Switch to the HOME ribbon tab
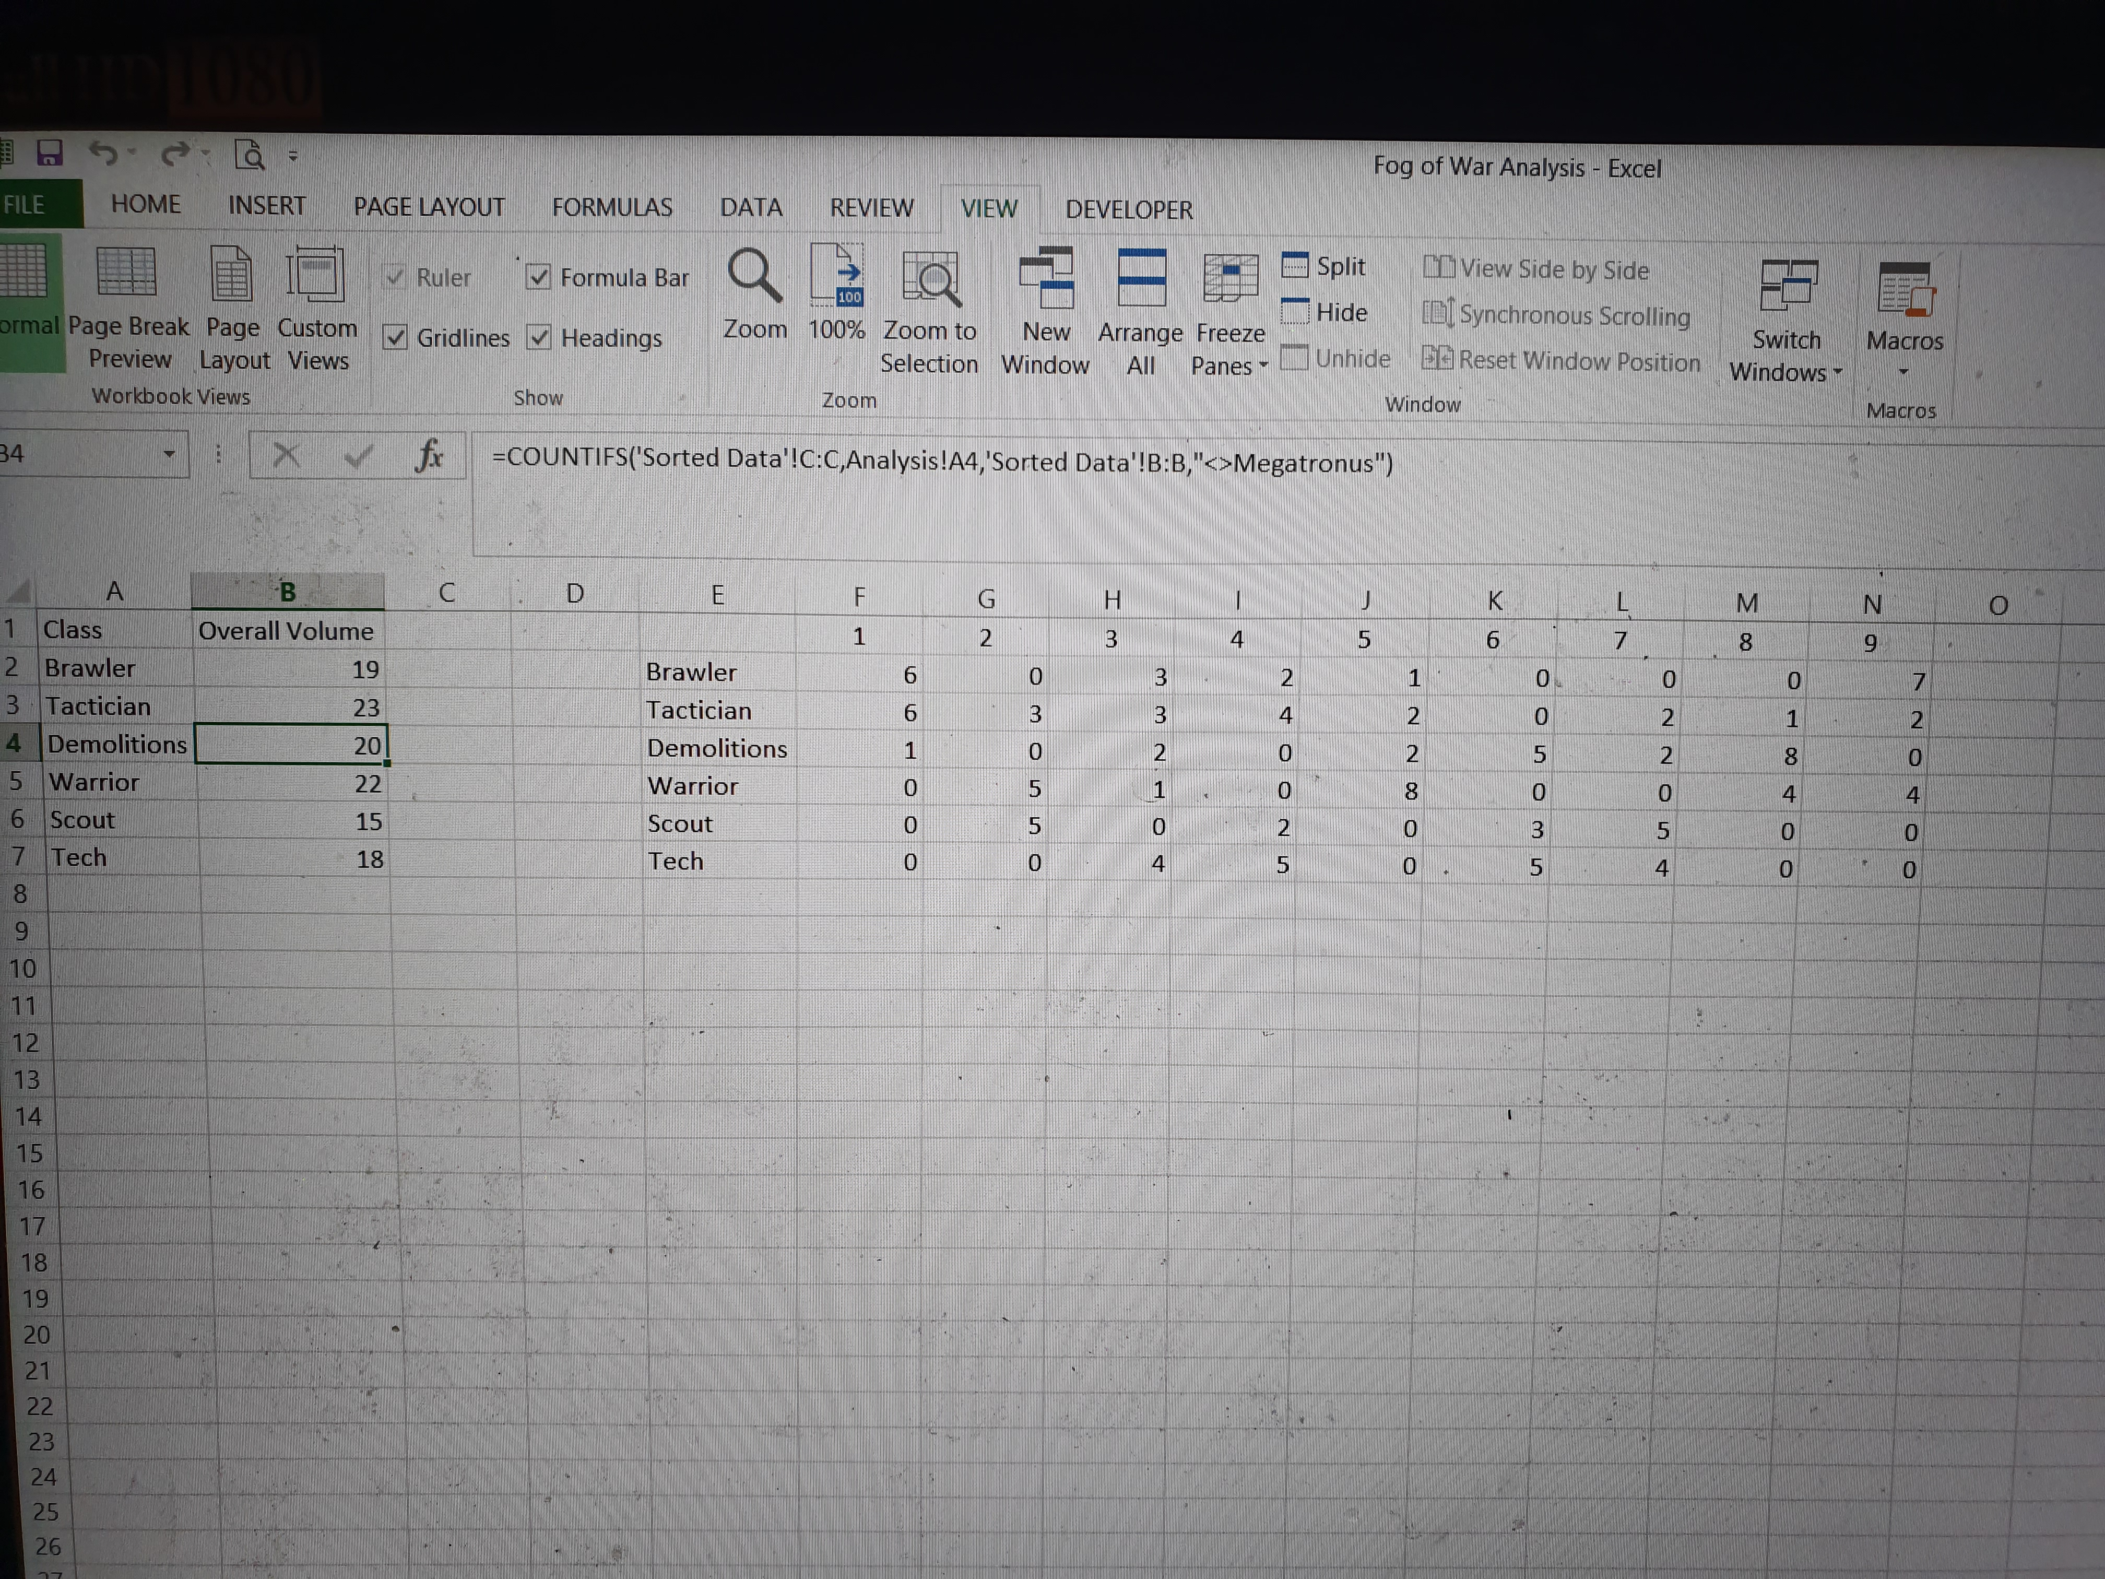Viewport: 2105px width, 1579px height. click(146, 205)
